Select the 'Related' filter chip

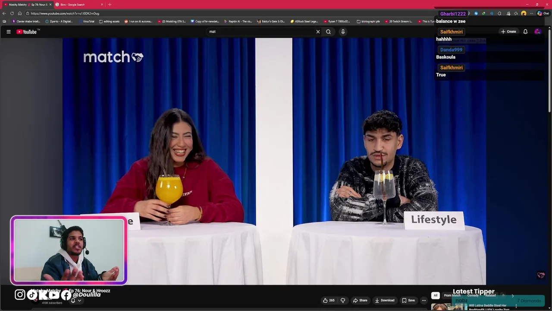pyautogui.click(x=490, y=295)
